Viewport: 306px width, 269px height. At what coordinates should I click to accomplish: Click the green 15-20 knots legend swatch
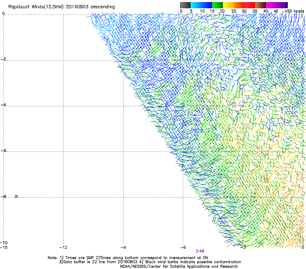218,5
